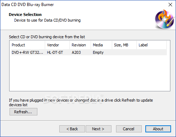Click the HL-DT-ST vendor cell
The height and width of the screenshot is (137, 176).
pos(55,52)
